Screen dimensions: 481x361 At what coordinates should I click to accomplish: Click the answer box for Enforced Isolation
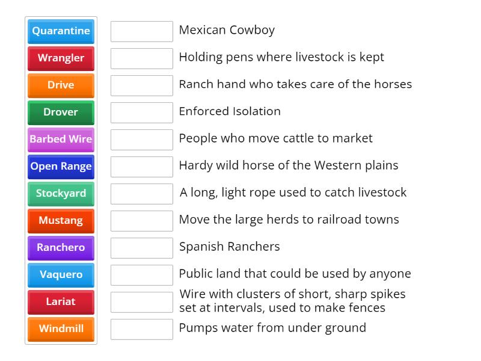(141, 112)
